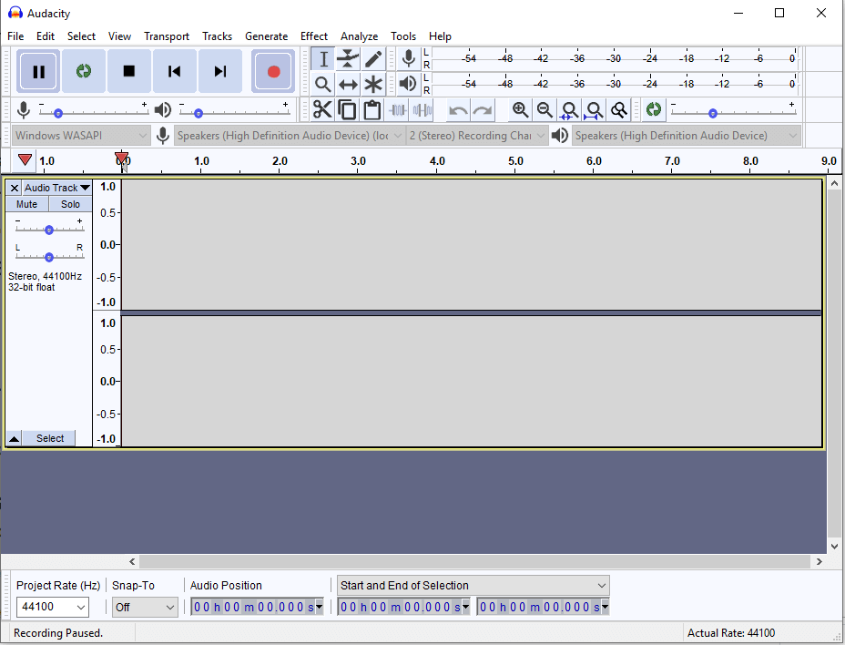Select the Draw (pencil) tool
This screenshot has height=645, width=845.
coord(373,59)
